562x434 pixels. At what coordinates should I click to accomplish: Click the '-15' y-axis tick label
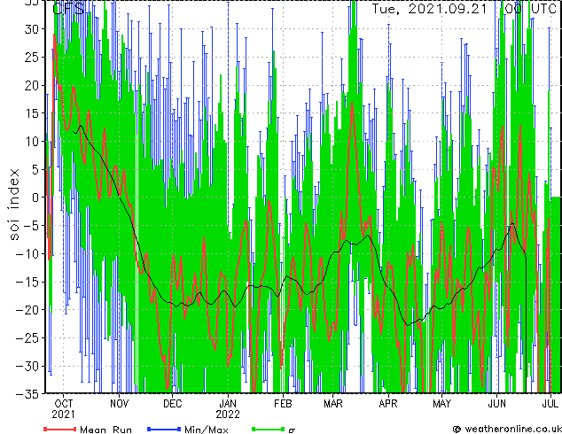point(27,282)
